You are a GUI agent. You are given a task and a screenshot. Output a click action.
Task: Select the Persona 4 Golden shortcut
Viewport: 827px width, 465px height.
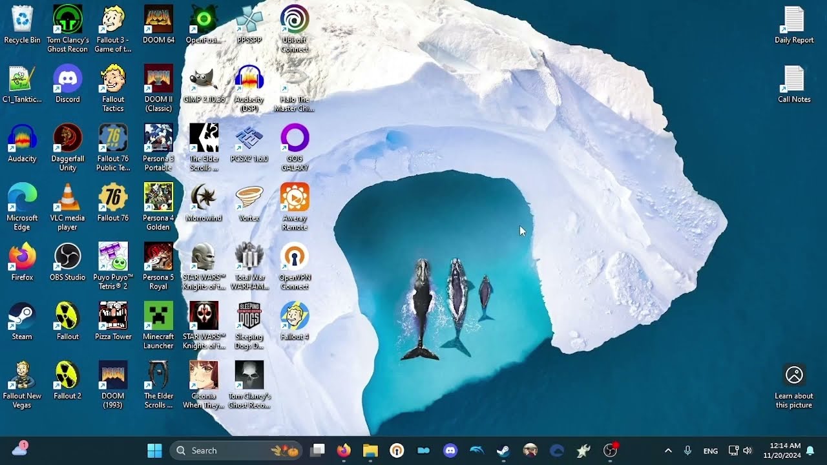[x=158, y=207]
